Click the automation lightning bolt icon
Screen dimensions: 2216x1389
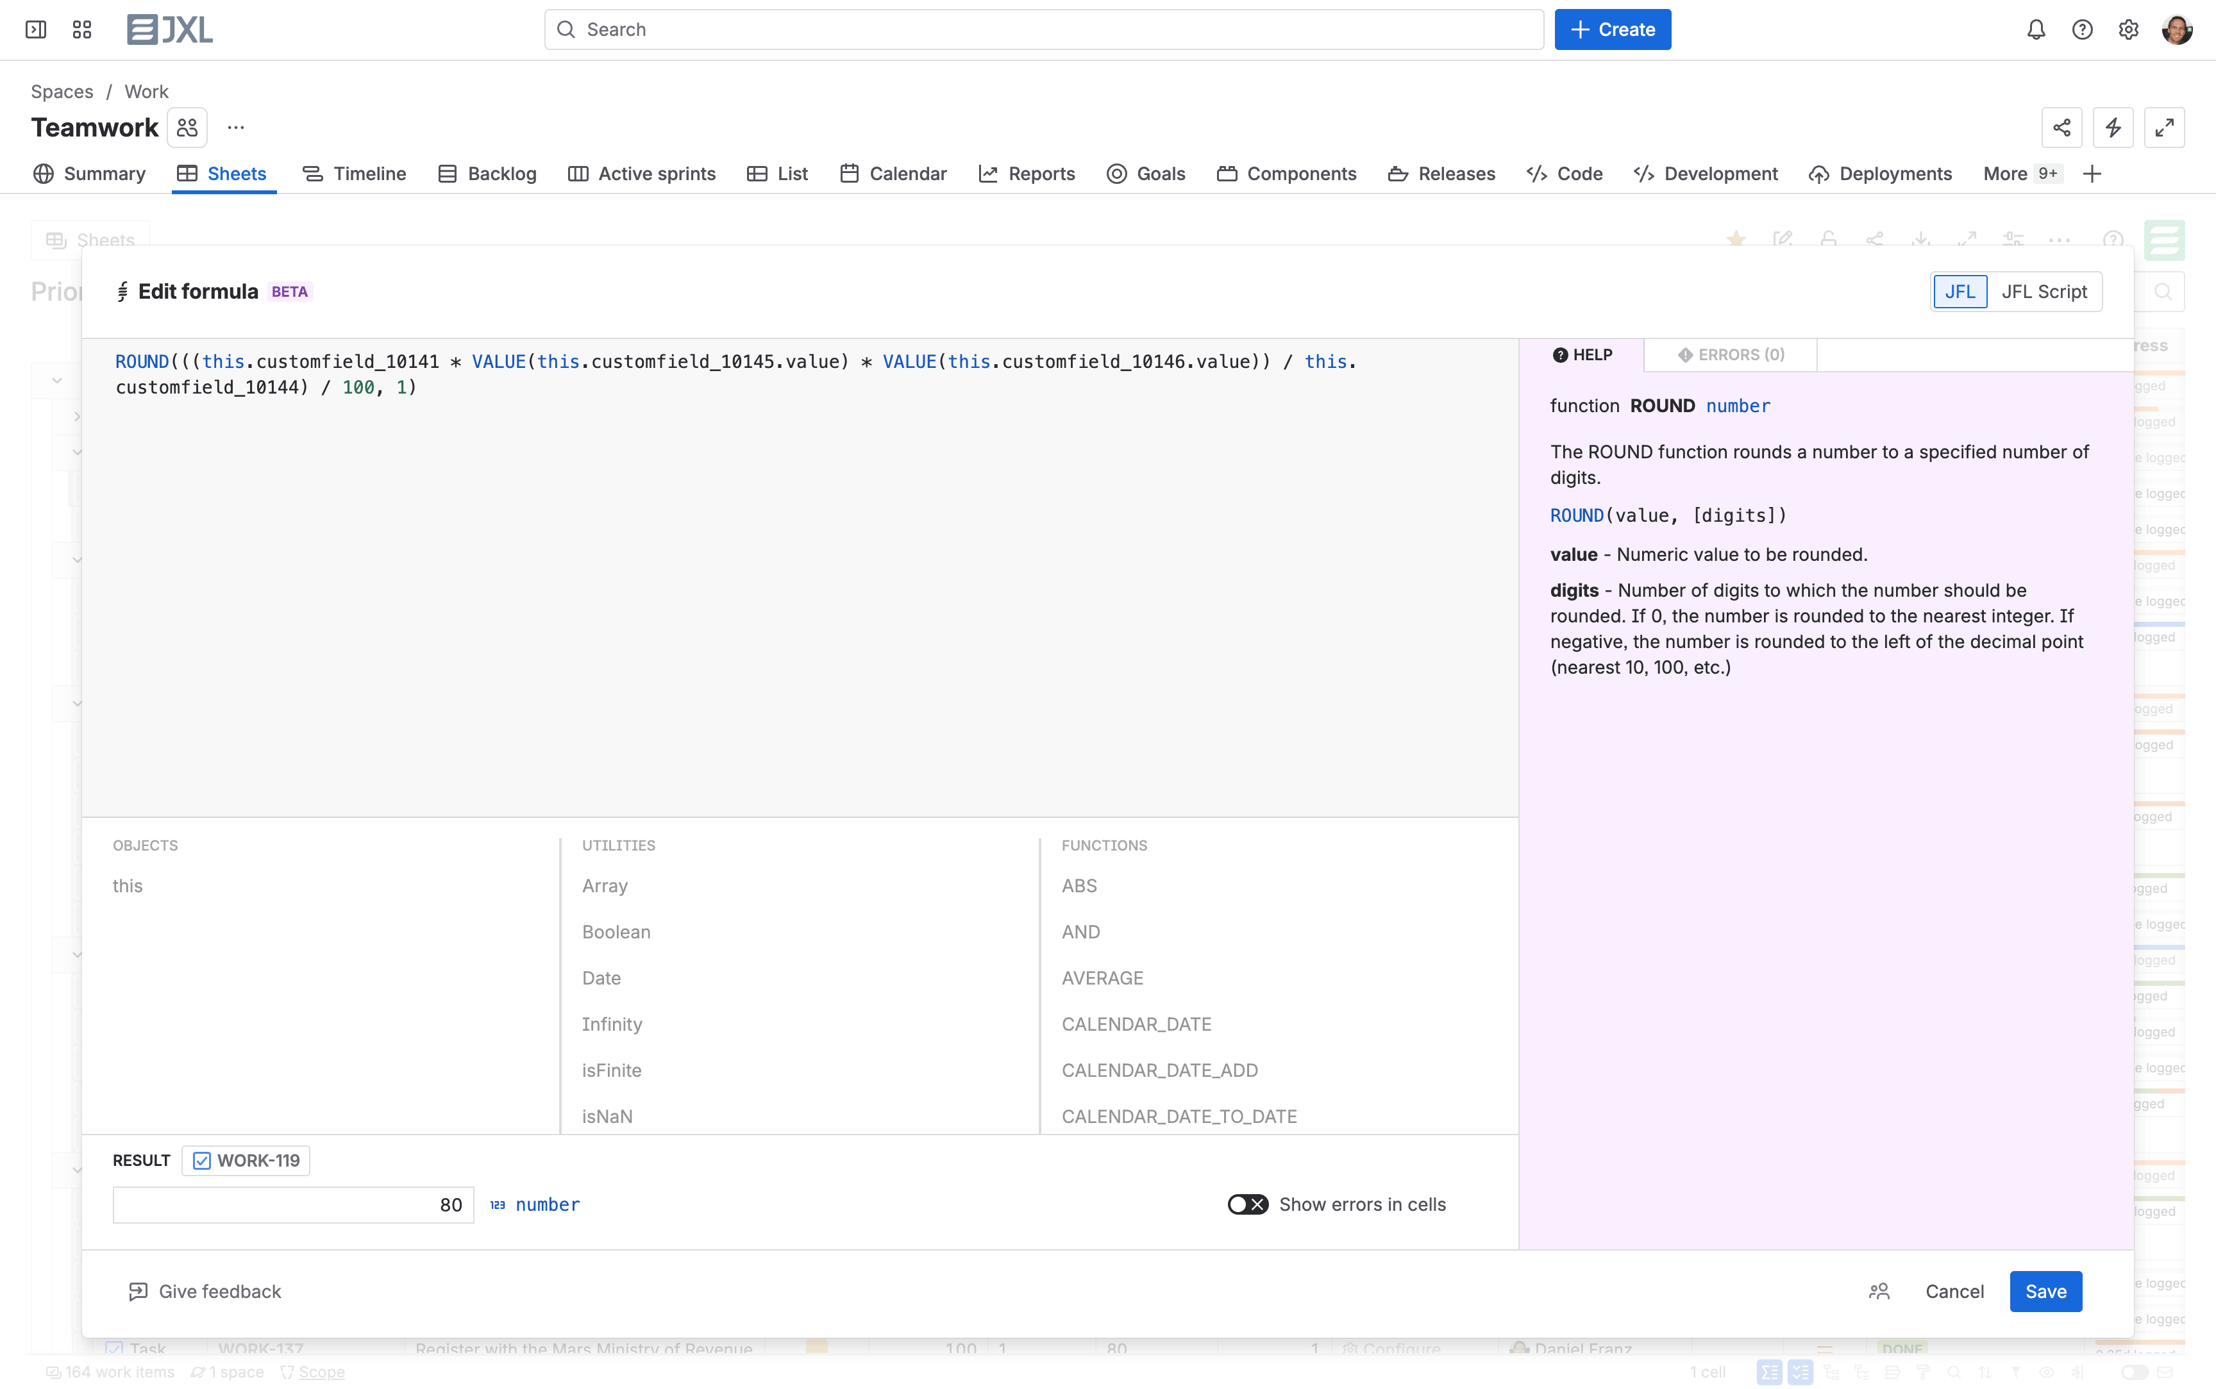[x=2113, y=128]
